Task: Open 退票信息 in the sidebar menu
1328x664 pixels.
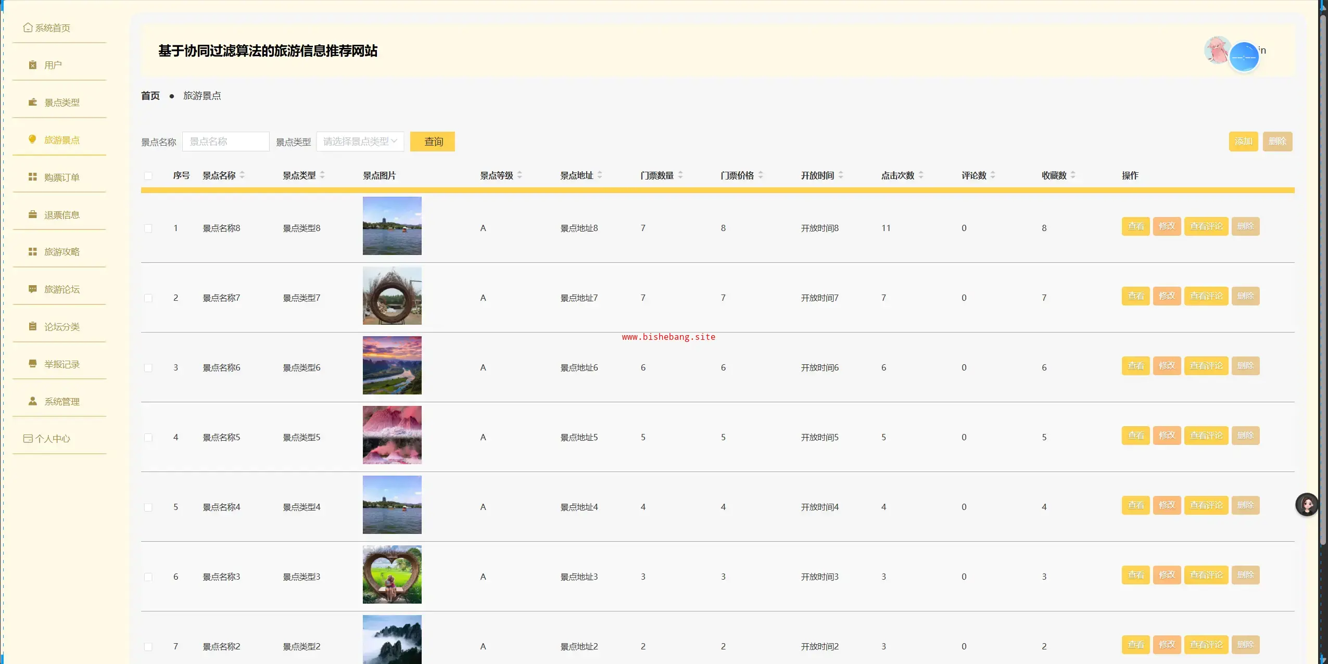Action: [61, 215]
